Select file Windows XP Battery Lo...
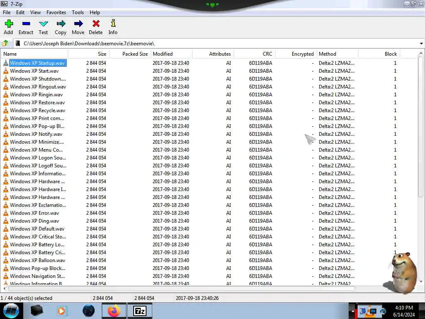 click(37, 244)
